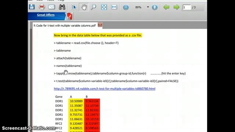
Task: Click the Gene column header
Action: (x=59, y=97)
